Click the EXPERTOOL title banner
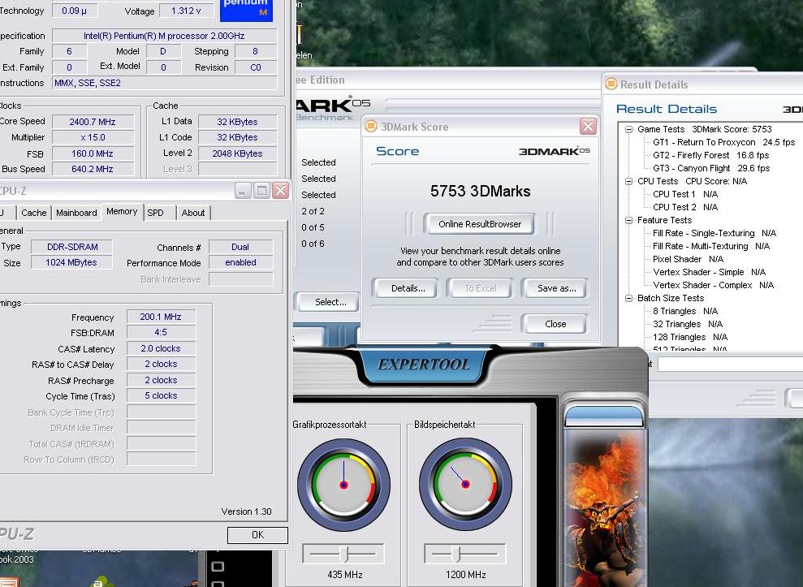 [424, 365]
